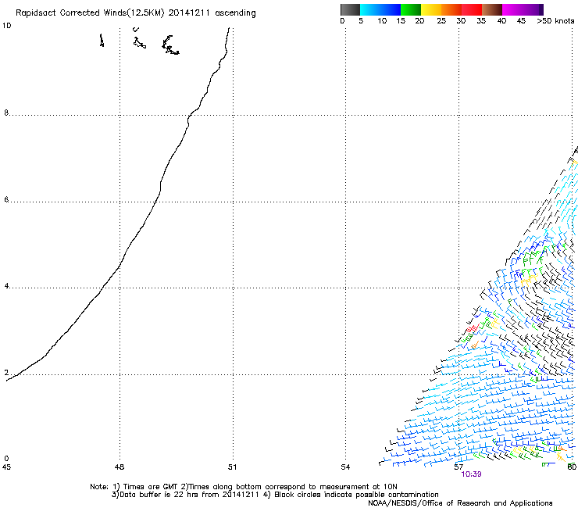Click legend tick label '40'
Viewport: 578px width, 508px height.
pos(501,21)
